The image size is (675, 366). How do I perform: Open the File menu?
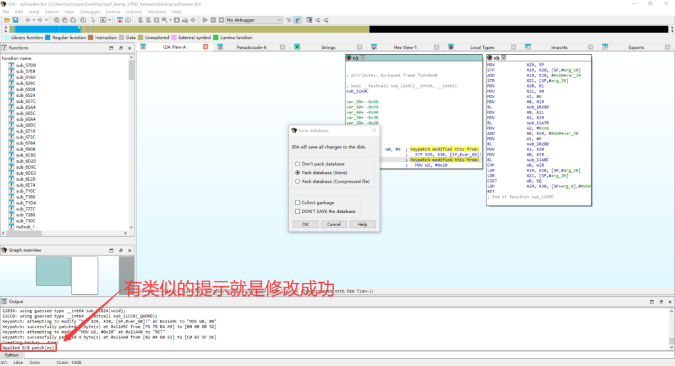click(x=6, y=12)
